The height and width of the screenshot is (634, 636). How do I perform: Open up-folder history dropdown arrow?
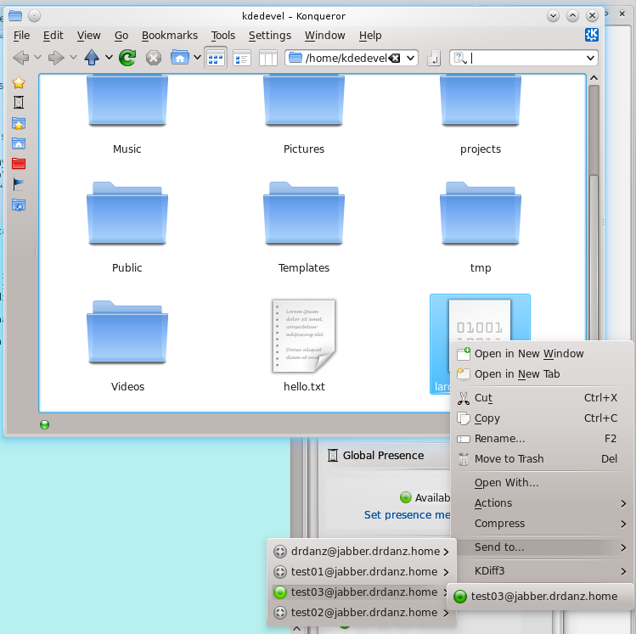109,58
